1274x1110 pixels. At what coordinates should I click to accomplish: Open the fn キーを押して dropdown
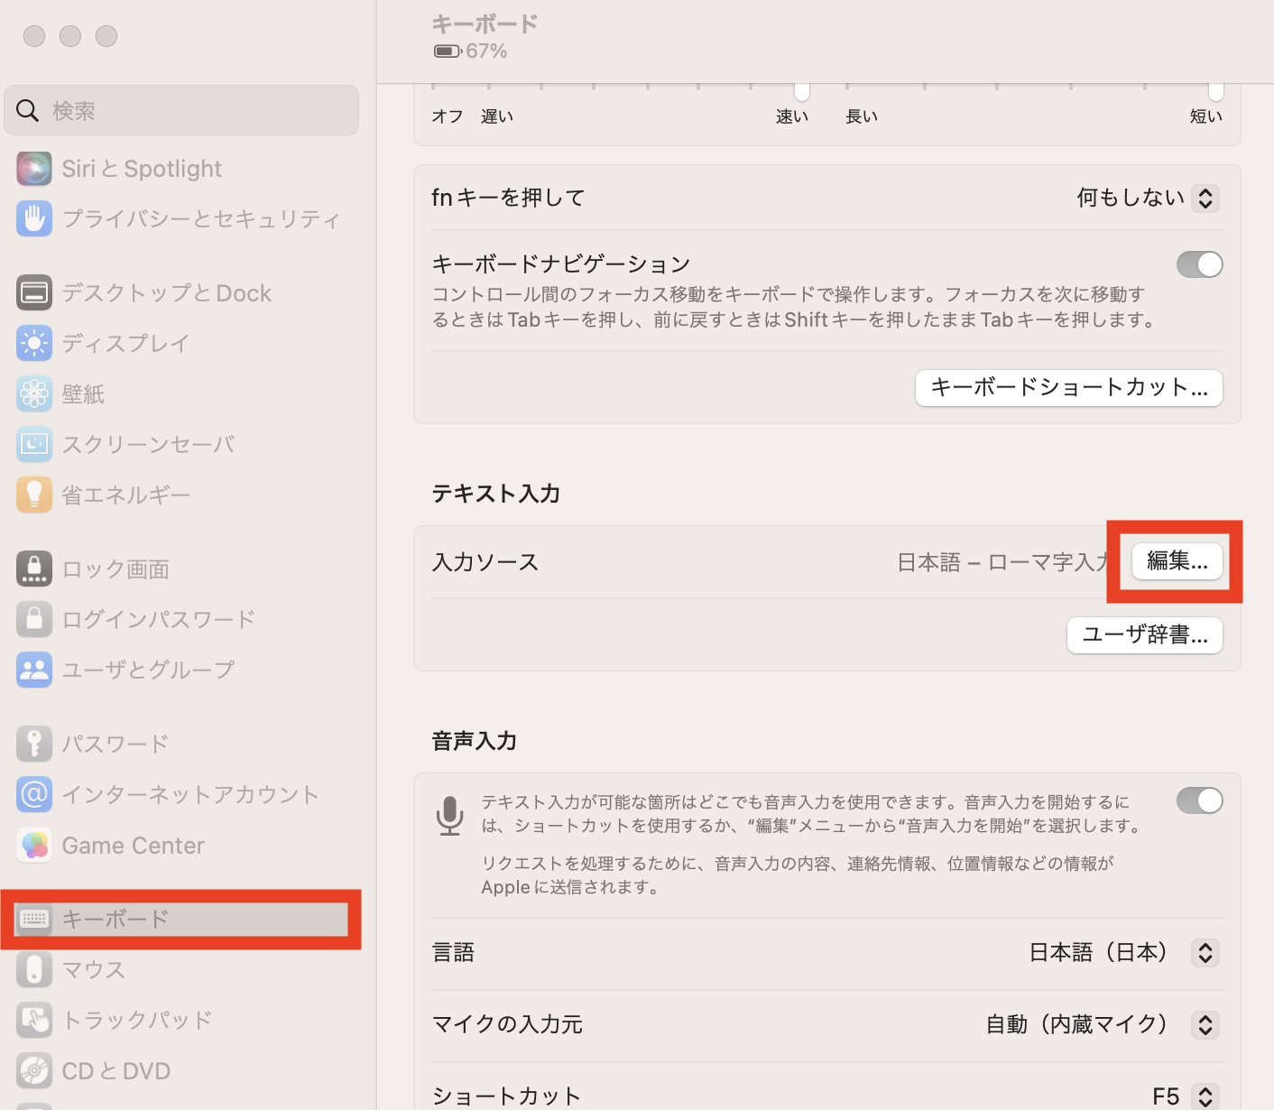(1205, 198)
